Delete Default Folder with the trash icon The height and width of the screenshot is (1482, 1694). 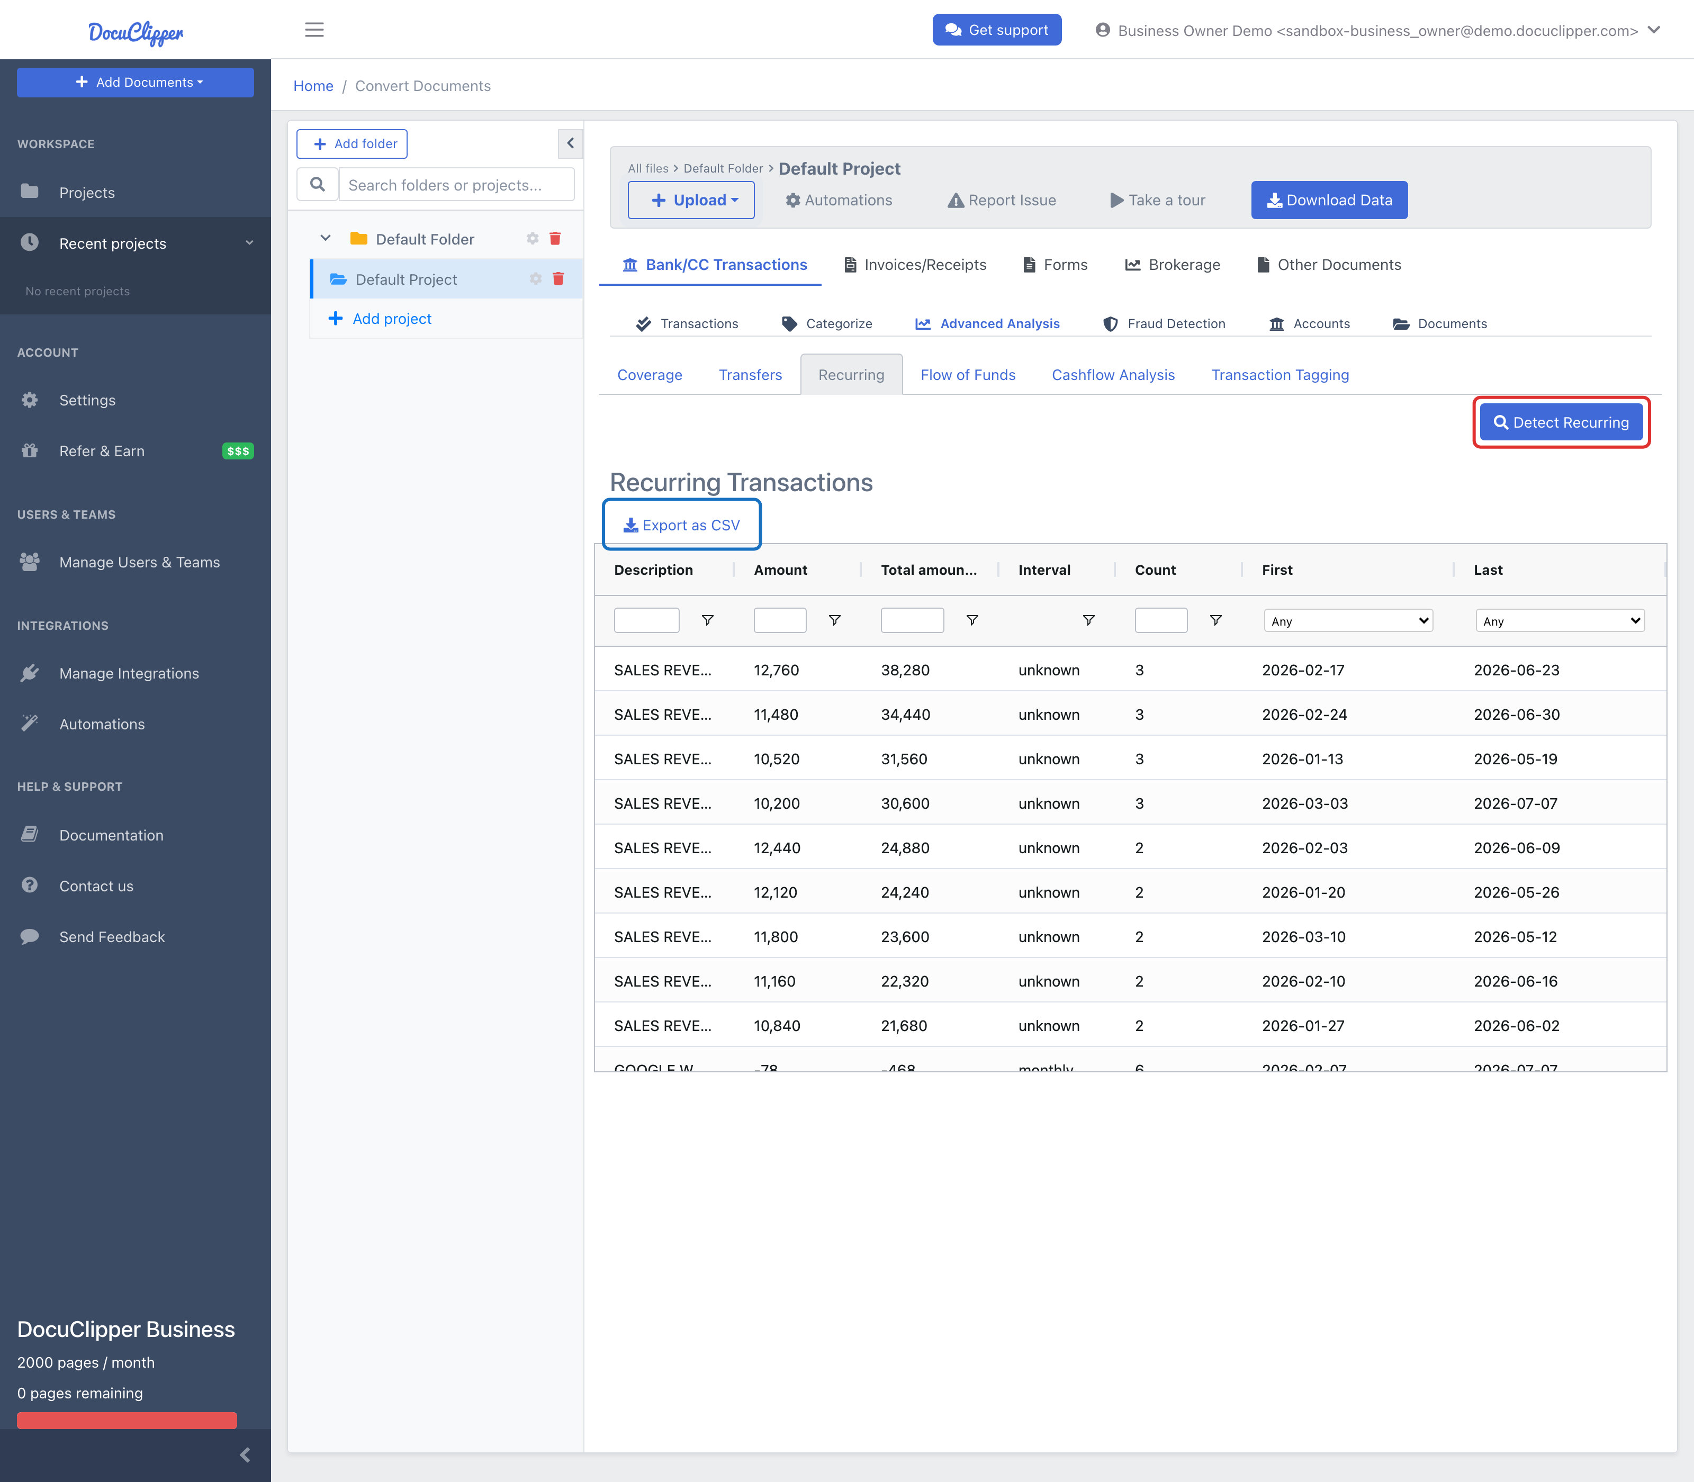pos(555,238)
